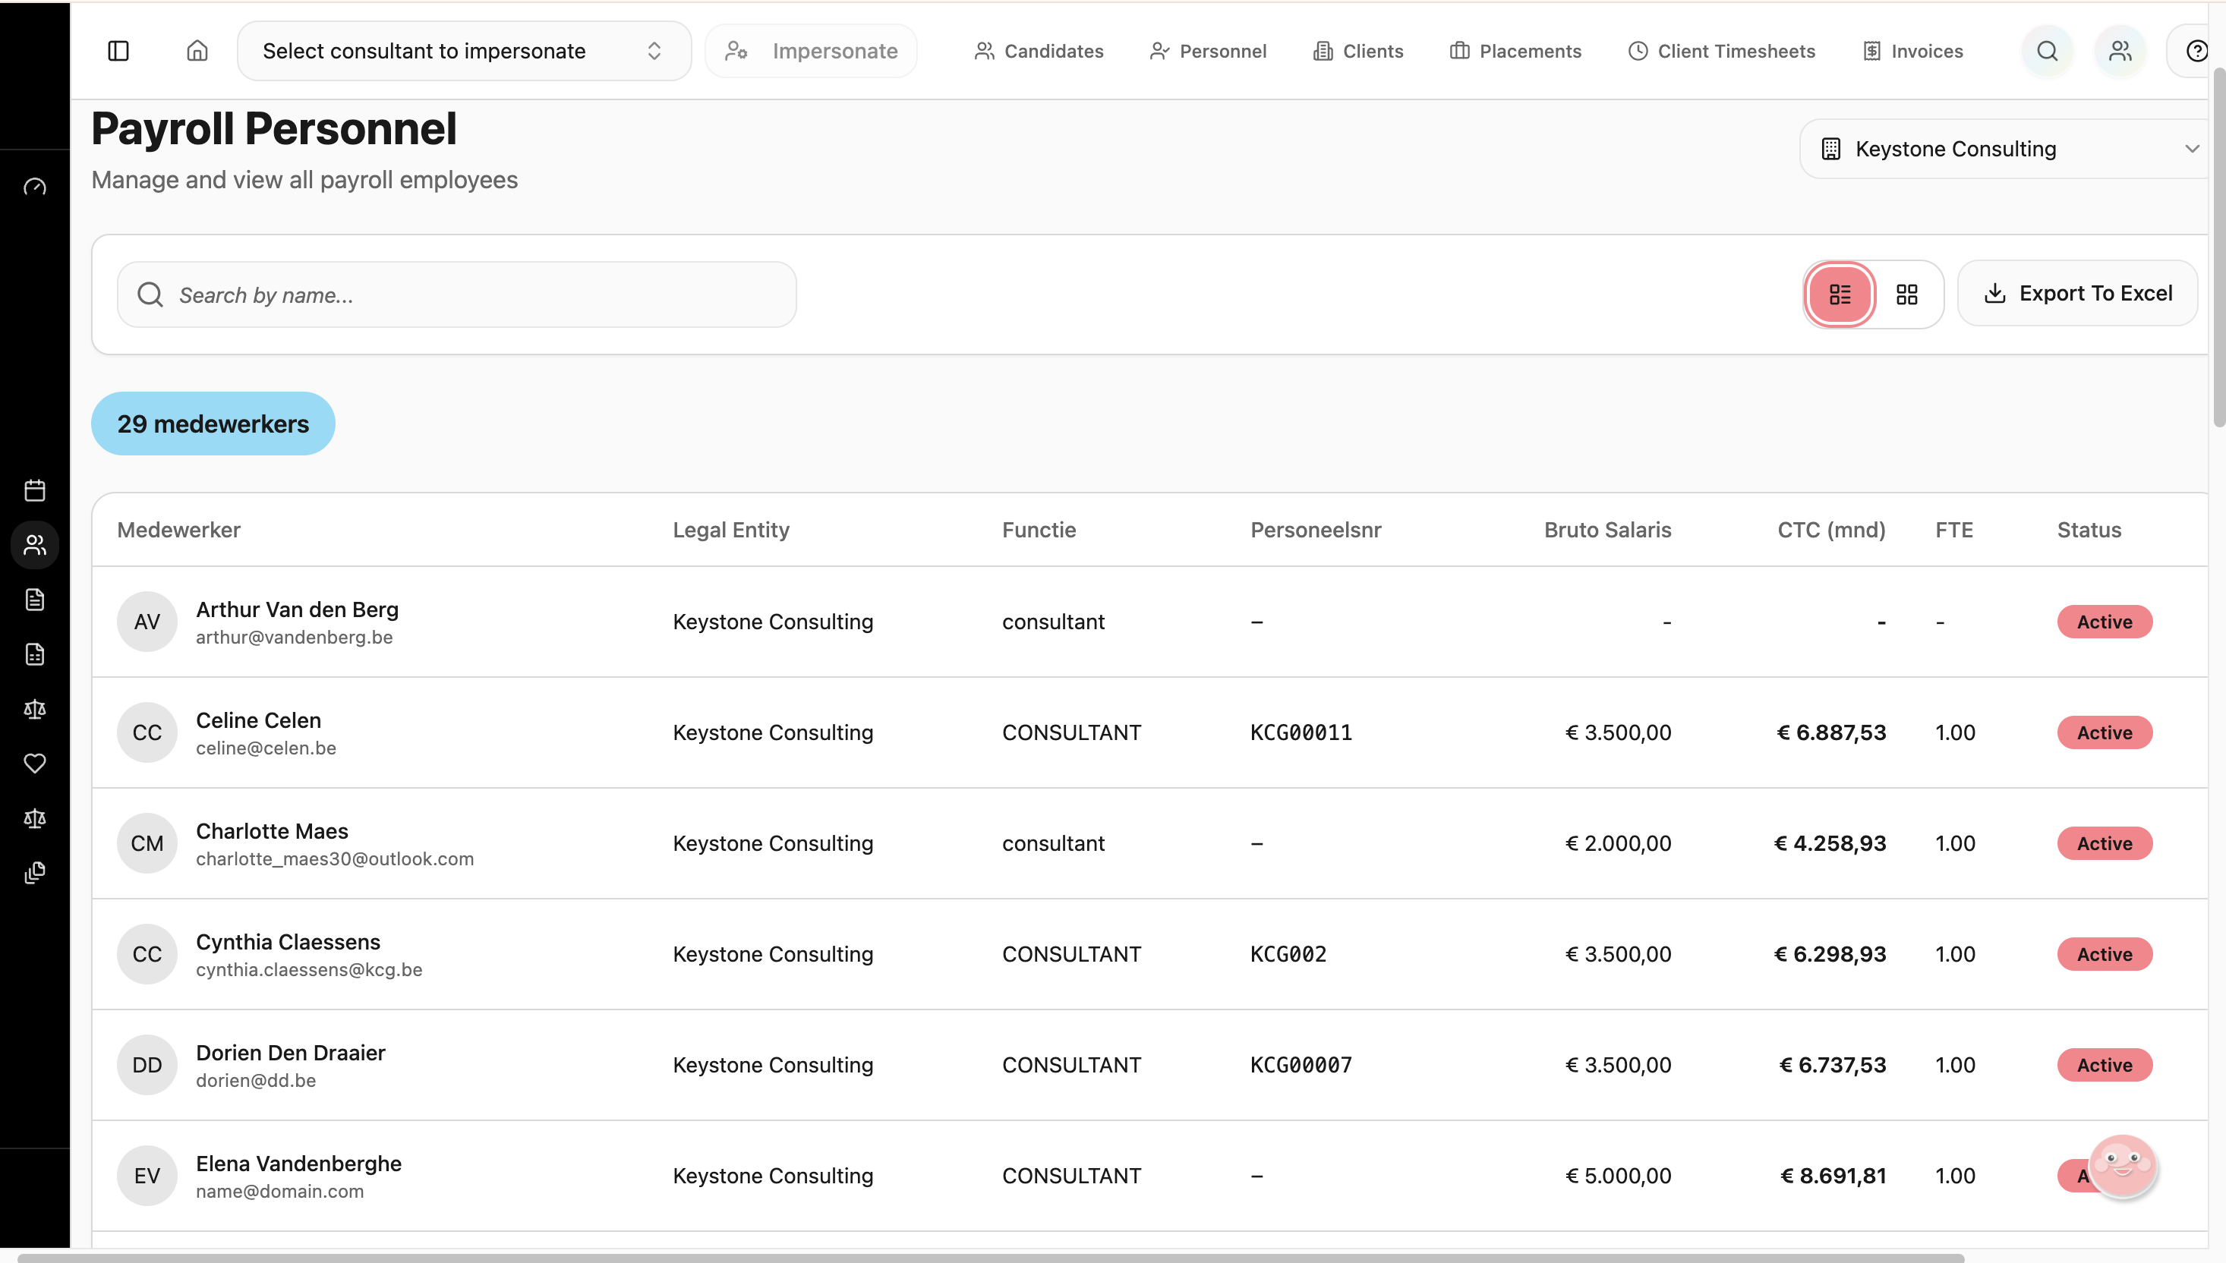
Task: Open the users icon in top bar
Action: pos(2120,51)
